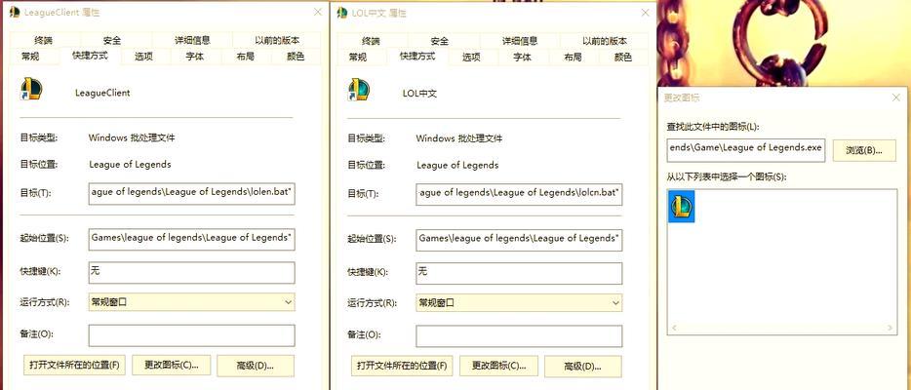Select the 快捷方式 tab in the LOL中文 window
Screen dimensions: 911x390
417,57
